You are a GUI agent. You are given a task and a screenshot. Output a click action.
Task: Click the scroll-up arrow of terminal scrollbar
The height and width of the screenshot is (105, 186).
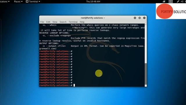146,24
